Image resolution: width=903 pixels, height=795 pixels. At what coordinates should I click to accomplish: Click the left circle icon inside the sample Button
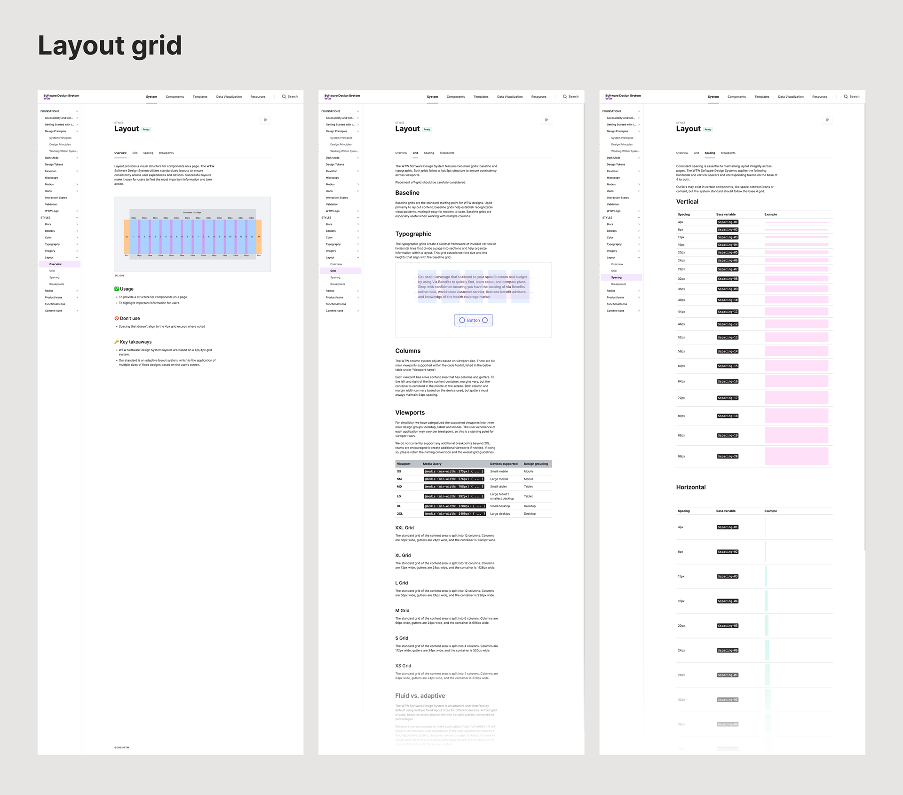click(462, 320)
